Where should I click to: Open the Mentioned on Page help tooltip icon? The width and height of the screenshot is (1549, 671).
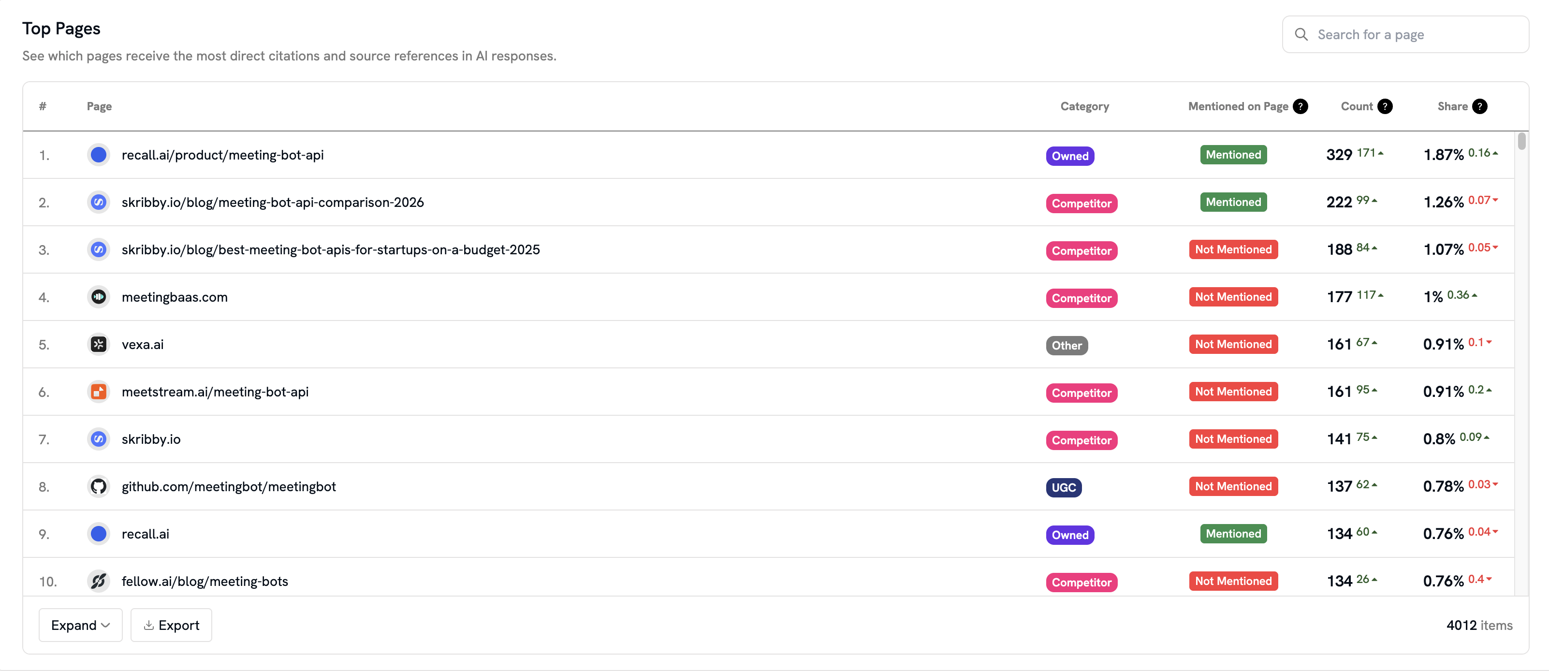point(1300,106)
